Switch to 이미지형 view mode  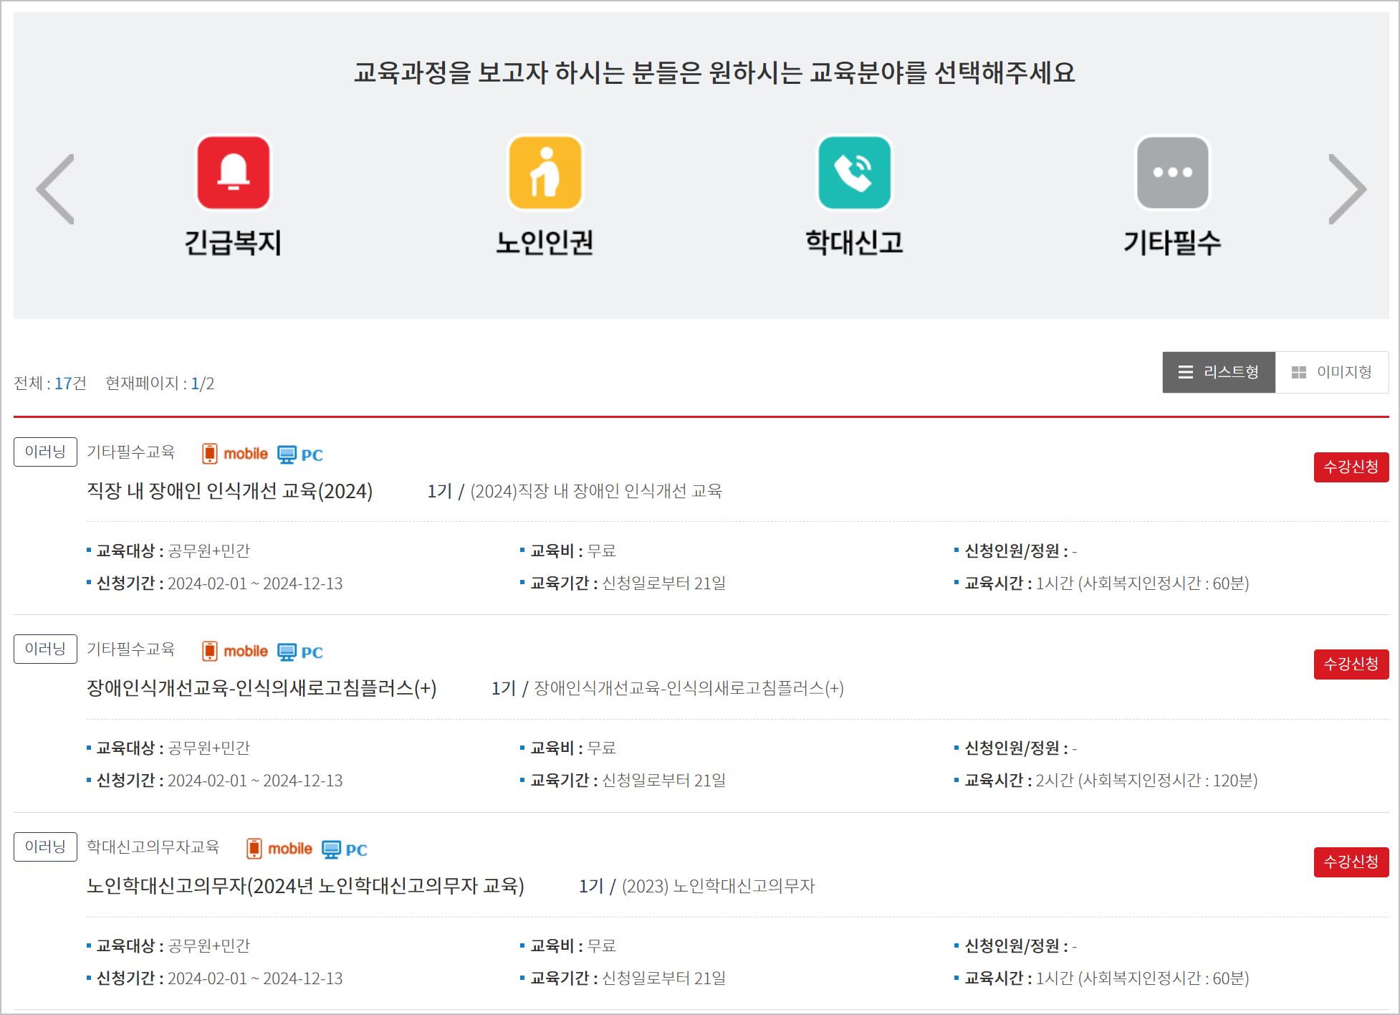click(x=1332, y=372)
